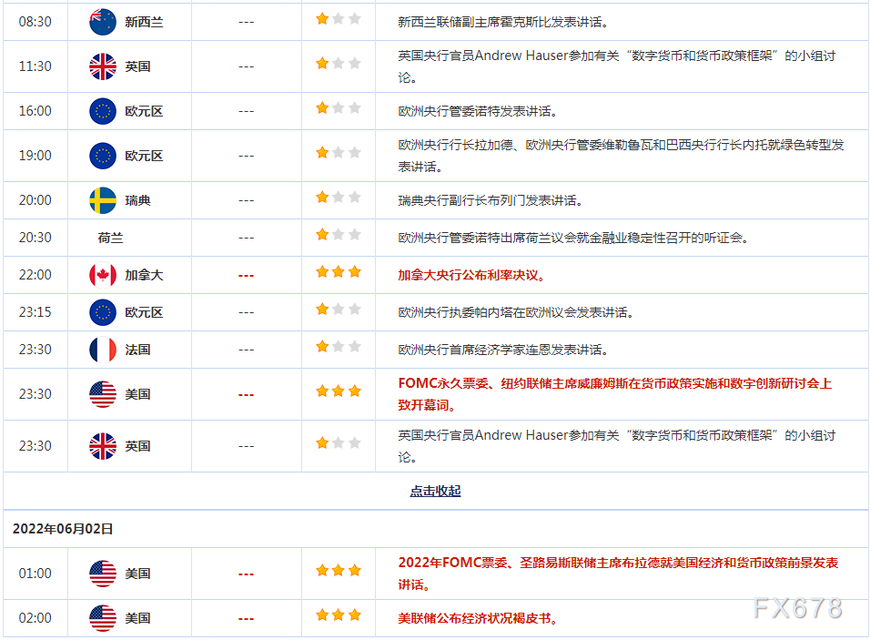Image resolution: width=870 pixels, height=640 pixels.
Task: Click the Canada flag icon
Action: (103, 275)
